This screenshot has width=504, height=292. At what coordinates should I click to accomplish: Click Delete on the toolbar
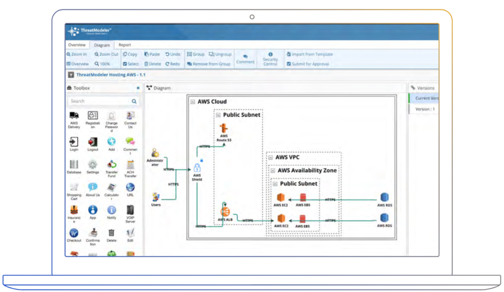tap(153, 64)
